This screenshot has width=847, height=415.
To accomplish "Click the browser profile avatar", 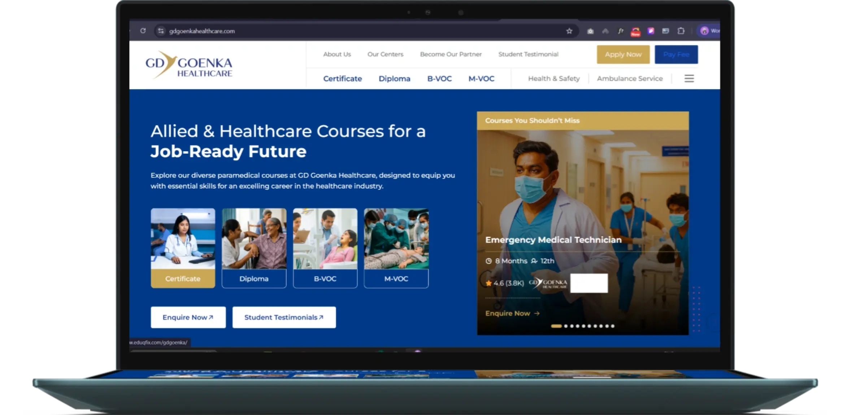I will [x=704, y=31].
